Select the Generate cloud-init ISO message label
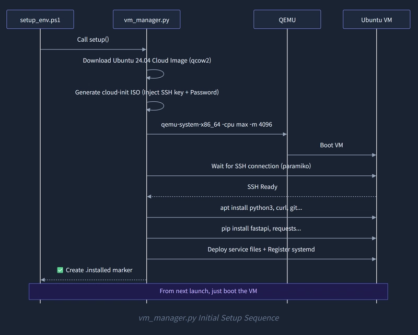Screen dimensions: 418x335 pyautogui.click(x=147, y=92)
